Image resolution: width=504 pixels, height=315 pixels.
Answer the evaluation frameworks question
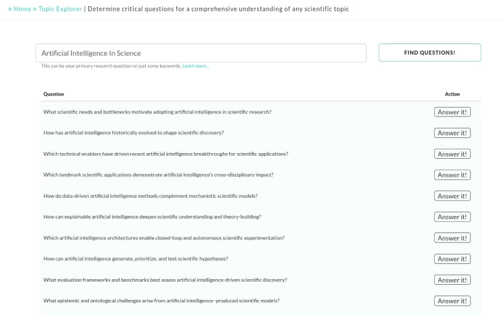452,280
